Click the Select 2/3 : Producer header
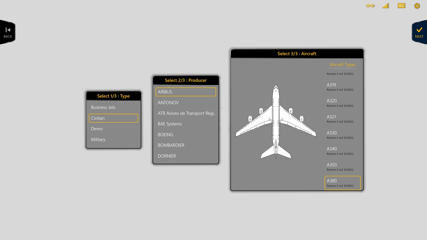Viewport: 427px width, 240px height. tap(186, 80)
